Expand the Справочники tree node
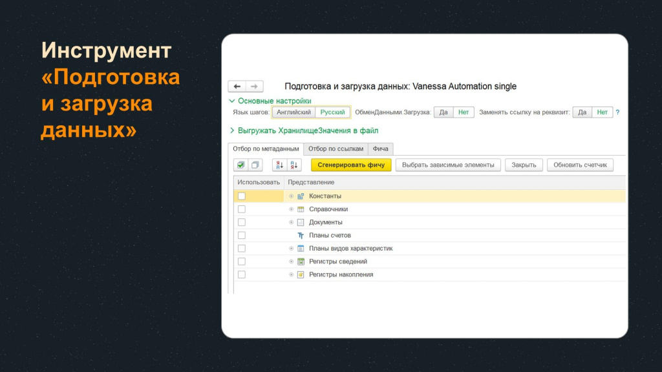The height and width of the screenshot is (372, 662). (291, 209)
